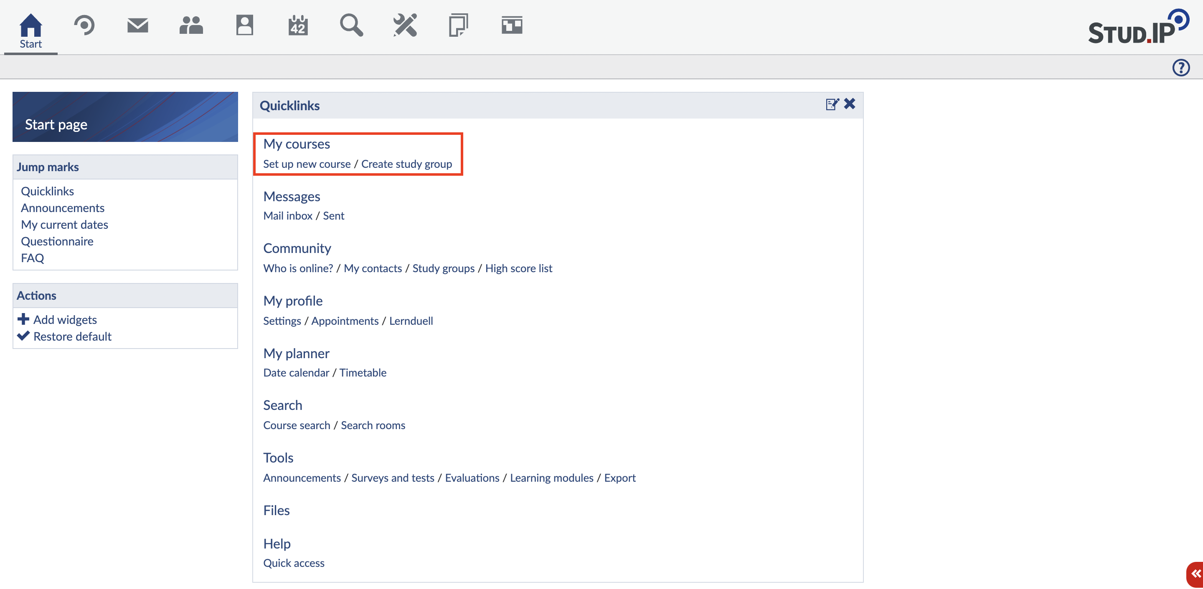Screen dimensions: 1203x589
Task: Jump to Announcements in Jump marks
Action: pos(63,208)
